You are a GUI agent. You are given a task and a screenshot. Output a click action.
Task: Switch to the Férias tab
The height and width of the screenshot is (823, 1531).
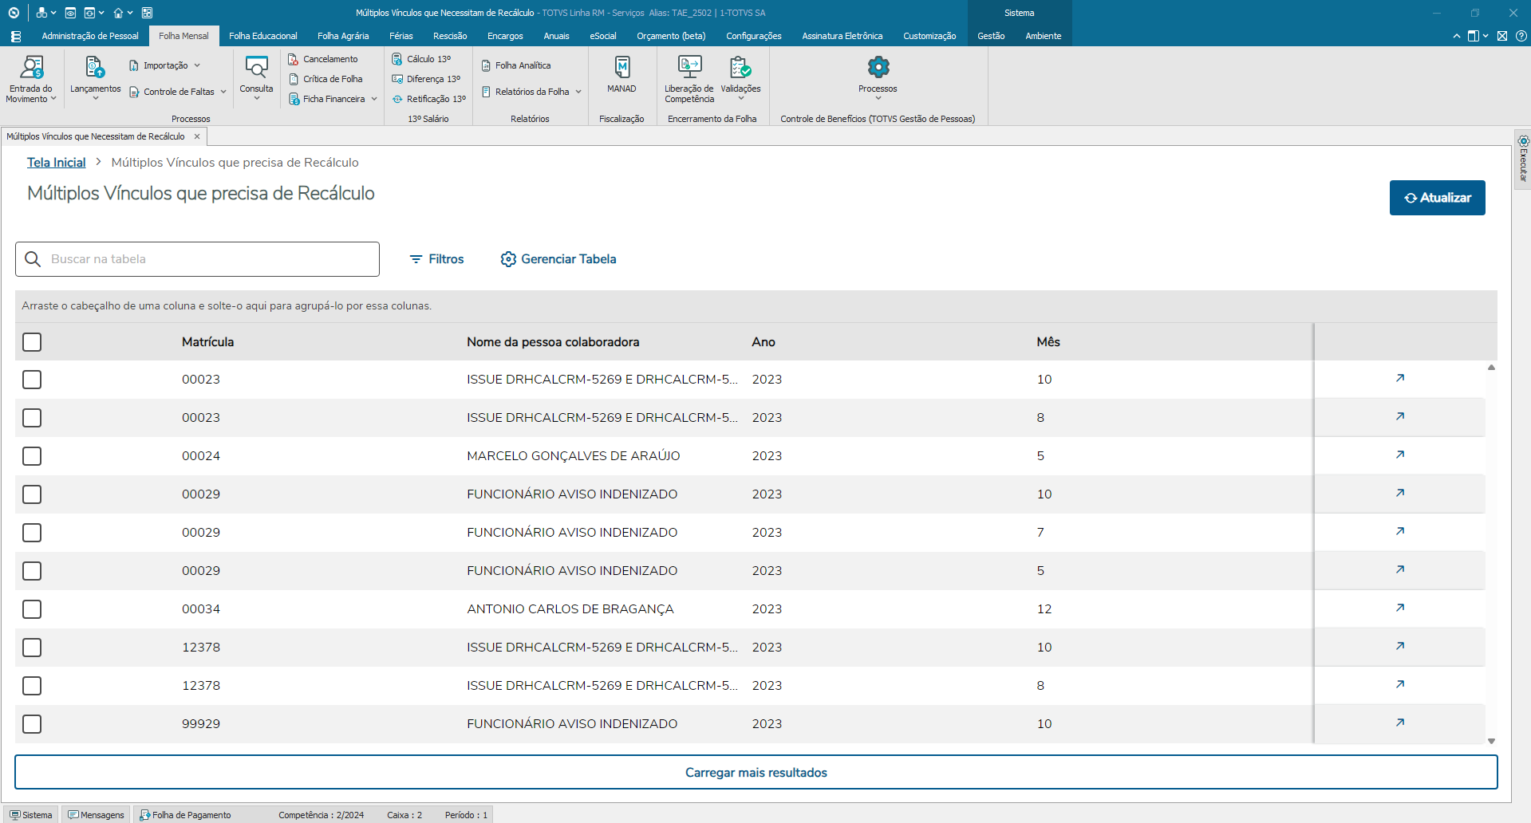(x=401, y=36)
